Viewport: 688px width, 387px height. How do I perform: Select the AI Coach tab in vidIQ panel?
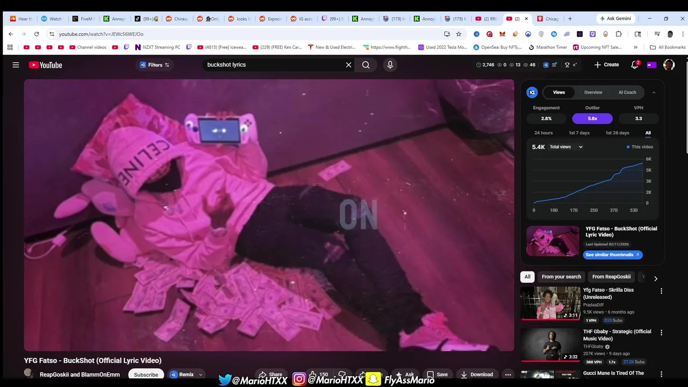tap(627, 92)
